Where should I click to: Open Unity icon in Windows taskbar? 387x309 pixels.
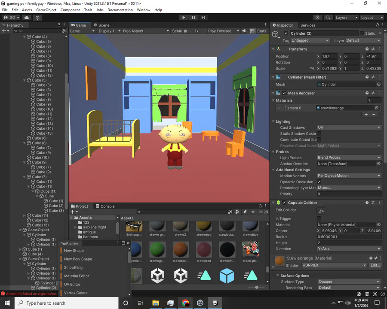pyautogui.click(x=215, y=303)
